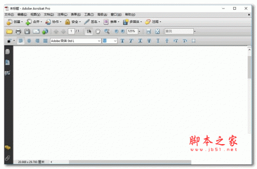Toggle strikethrough text formatting
Viewport: 257px width, 169px height.
149,41
